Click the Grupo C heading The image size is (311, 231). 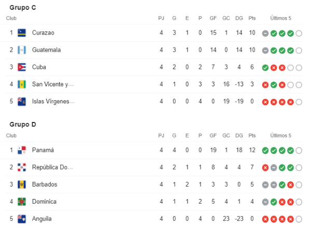(x=23, y=8)
